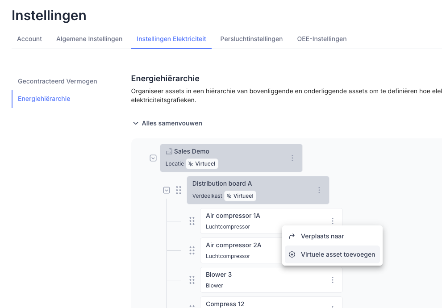Click kebab menu icon on Air compressor 1A
The width and height of the screenshot is (442, 308).
(333, 221)
